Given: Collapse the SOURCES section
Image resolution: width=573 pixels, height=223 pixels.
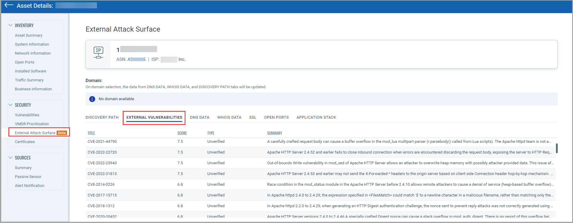Looking at the screenshot, I should click(10, 158).
